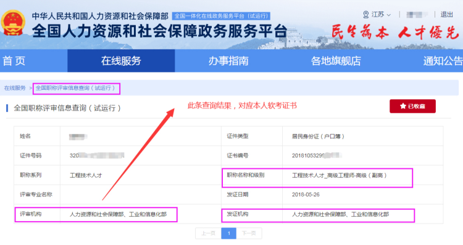Click the 全国职称评审信息查询 breadcrumb link

(x=75, y=88)
